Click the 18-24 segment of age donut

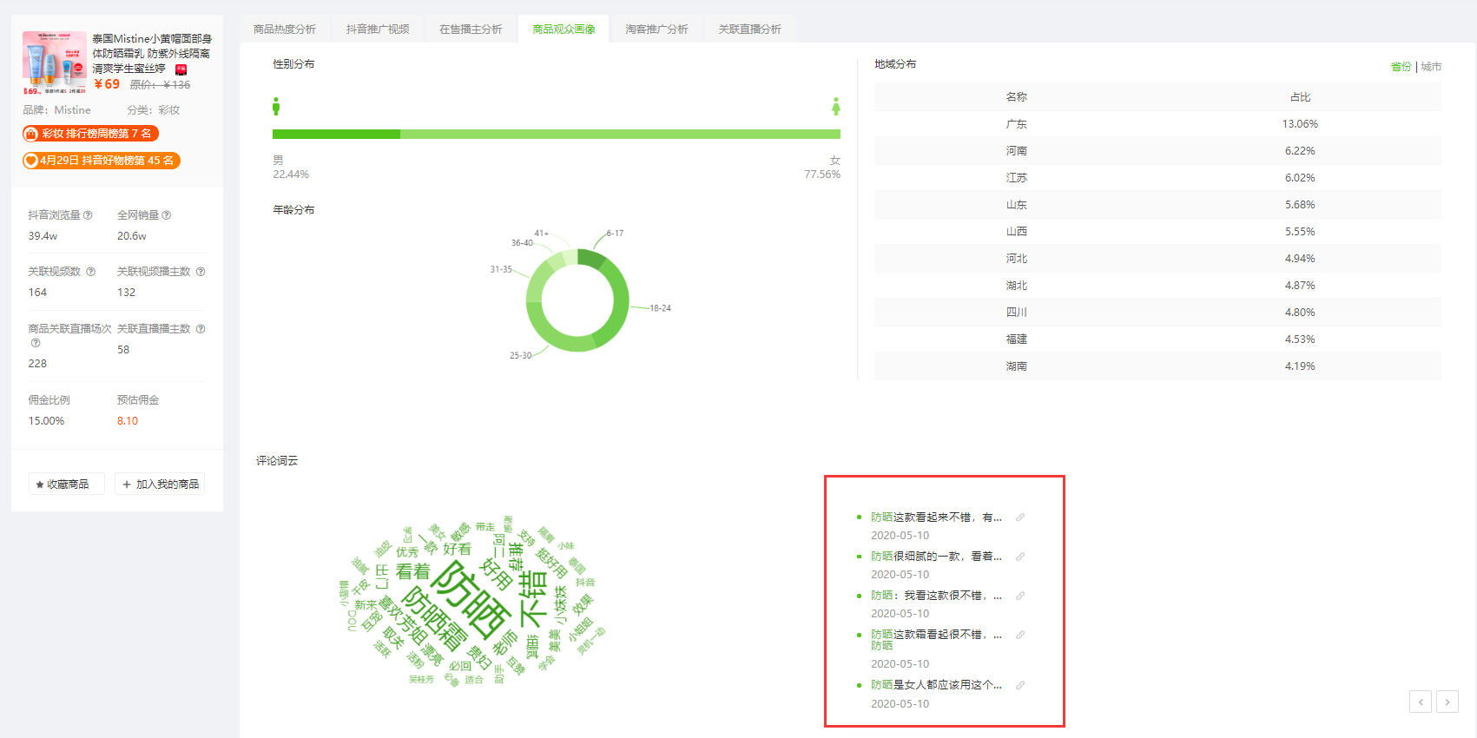point(618,300)
